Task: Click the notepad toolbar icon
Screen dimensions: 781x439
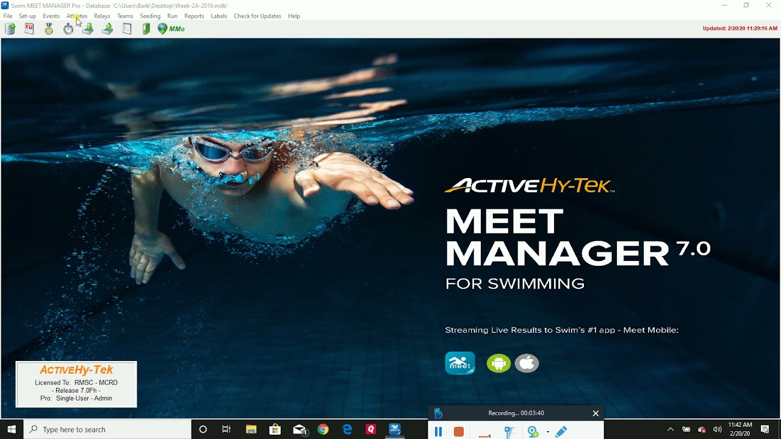Action: click(127, 29)
